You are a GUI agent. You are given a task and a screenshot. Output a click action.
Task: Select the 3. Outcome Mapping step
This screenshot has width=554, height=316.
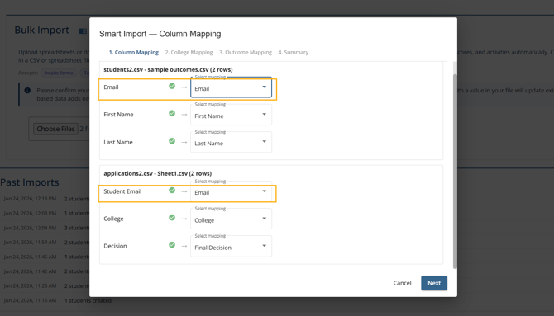point(246,52)
